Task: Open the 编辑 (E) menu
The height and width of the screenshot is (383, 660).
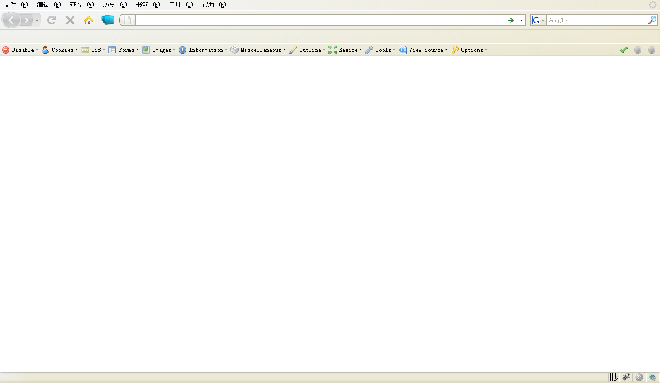Action: (49, 5)
